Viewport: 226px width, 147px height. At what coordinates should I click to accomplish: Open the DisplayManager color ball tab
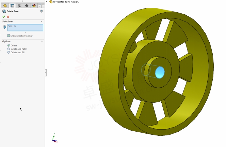click(34, 6)
